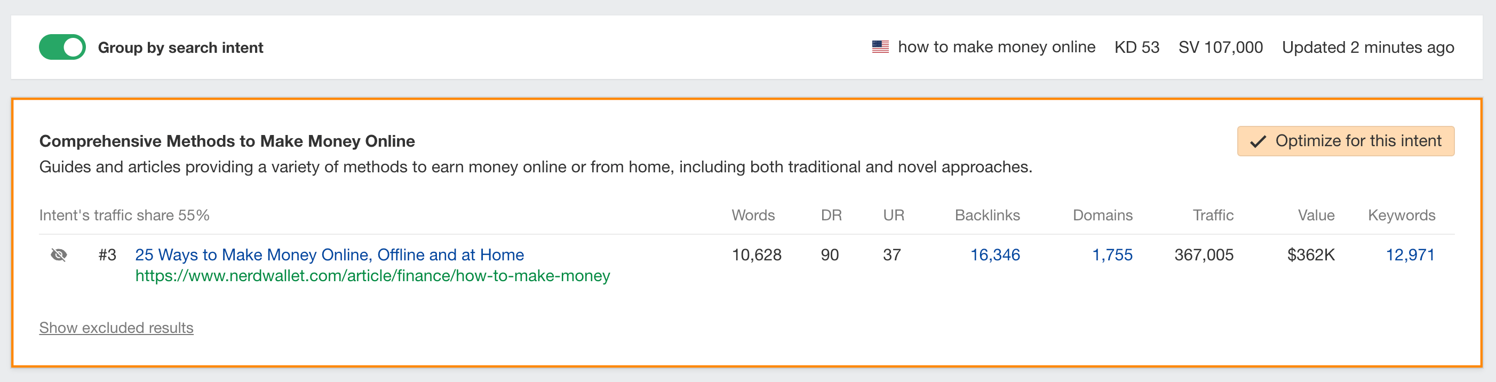Open the NerdWallet article link
Screen dimensions: 1496x382
coord(329,254)
